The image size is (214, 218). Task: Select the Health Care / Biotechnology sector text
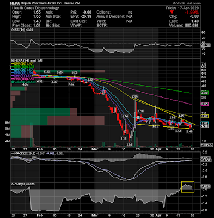[35, 8]
